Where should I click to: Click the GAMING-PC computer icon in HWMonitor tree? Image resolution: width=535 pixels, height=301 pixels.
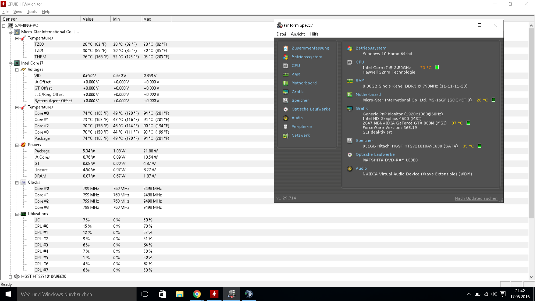(10, 25)
